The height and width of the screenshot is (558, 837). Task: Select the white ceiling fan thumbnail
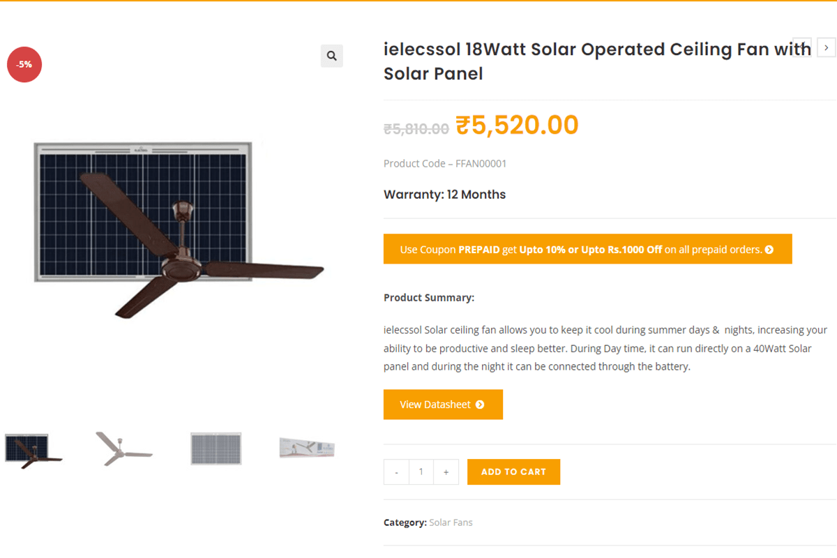(x=123, y=448)
